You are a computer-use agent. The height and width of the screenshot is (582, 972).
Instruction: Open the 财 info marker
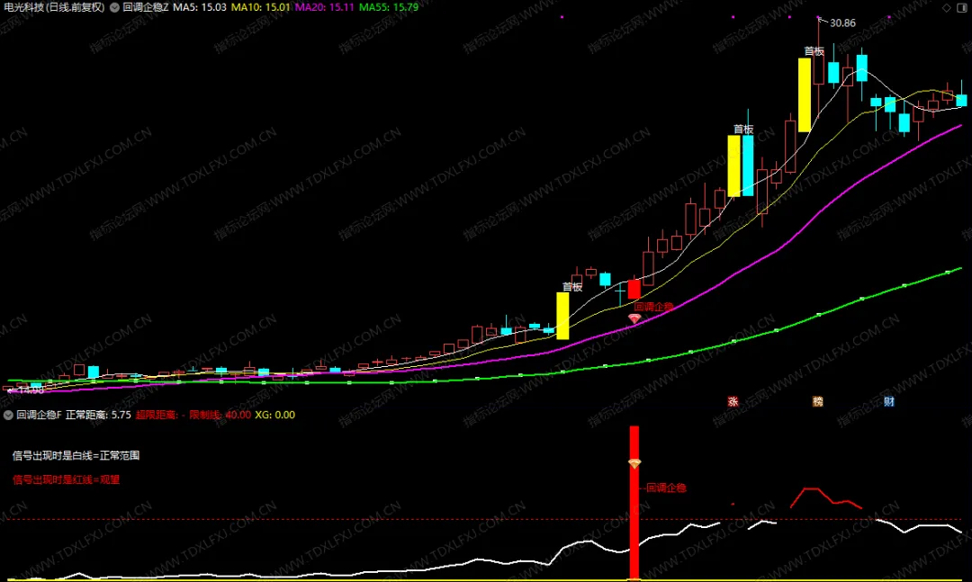[889, 401]
